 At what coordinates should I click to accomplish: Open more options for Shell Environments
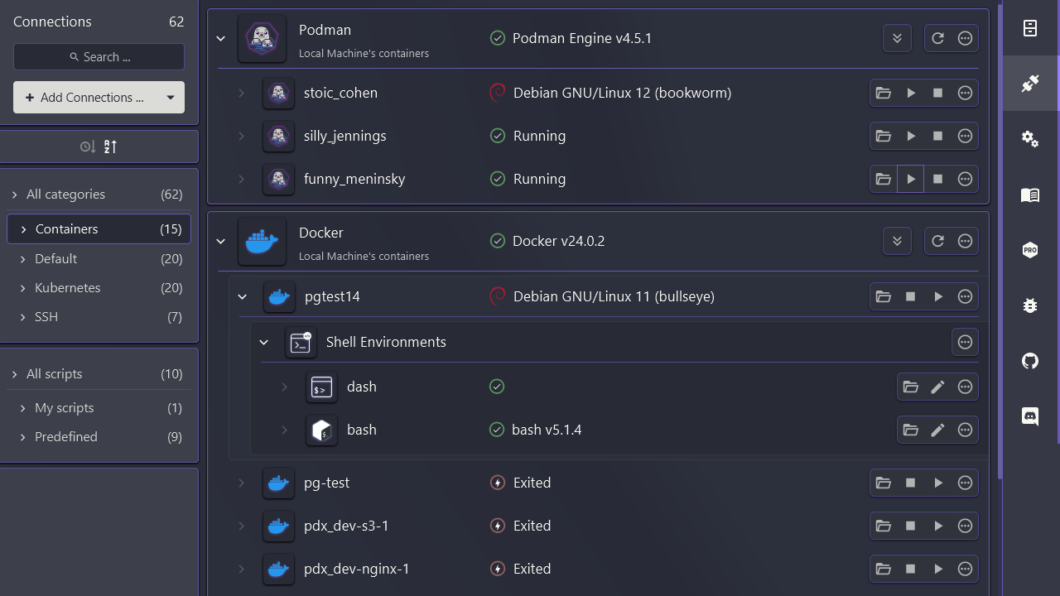point(965,342)
